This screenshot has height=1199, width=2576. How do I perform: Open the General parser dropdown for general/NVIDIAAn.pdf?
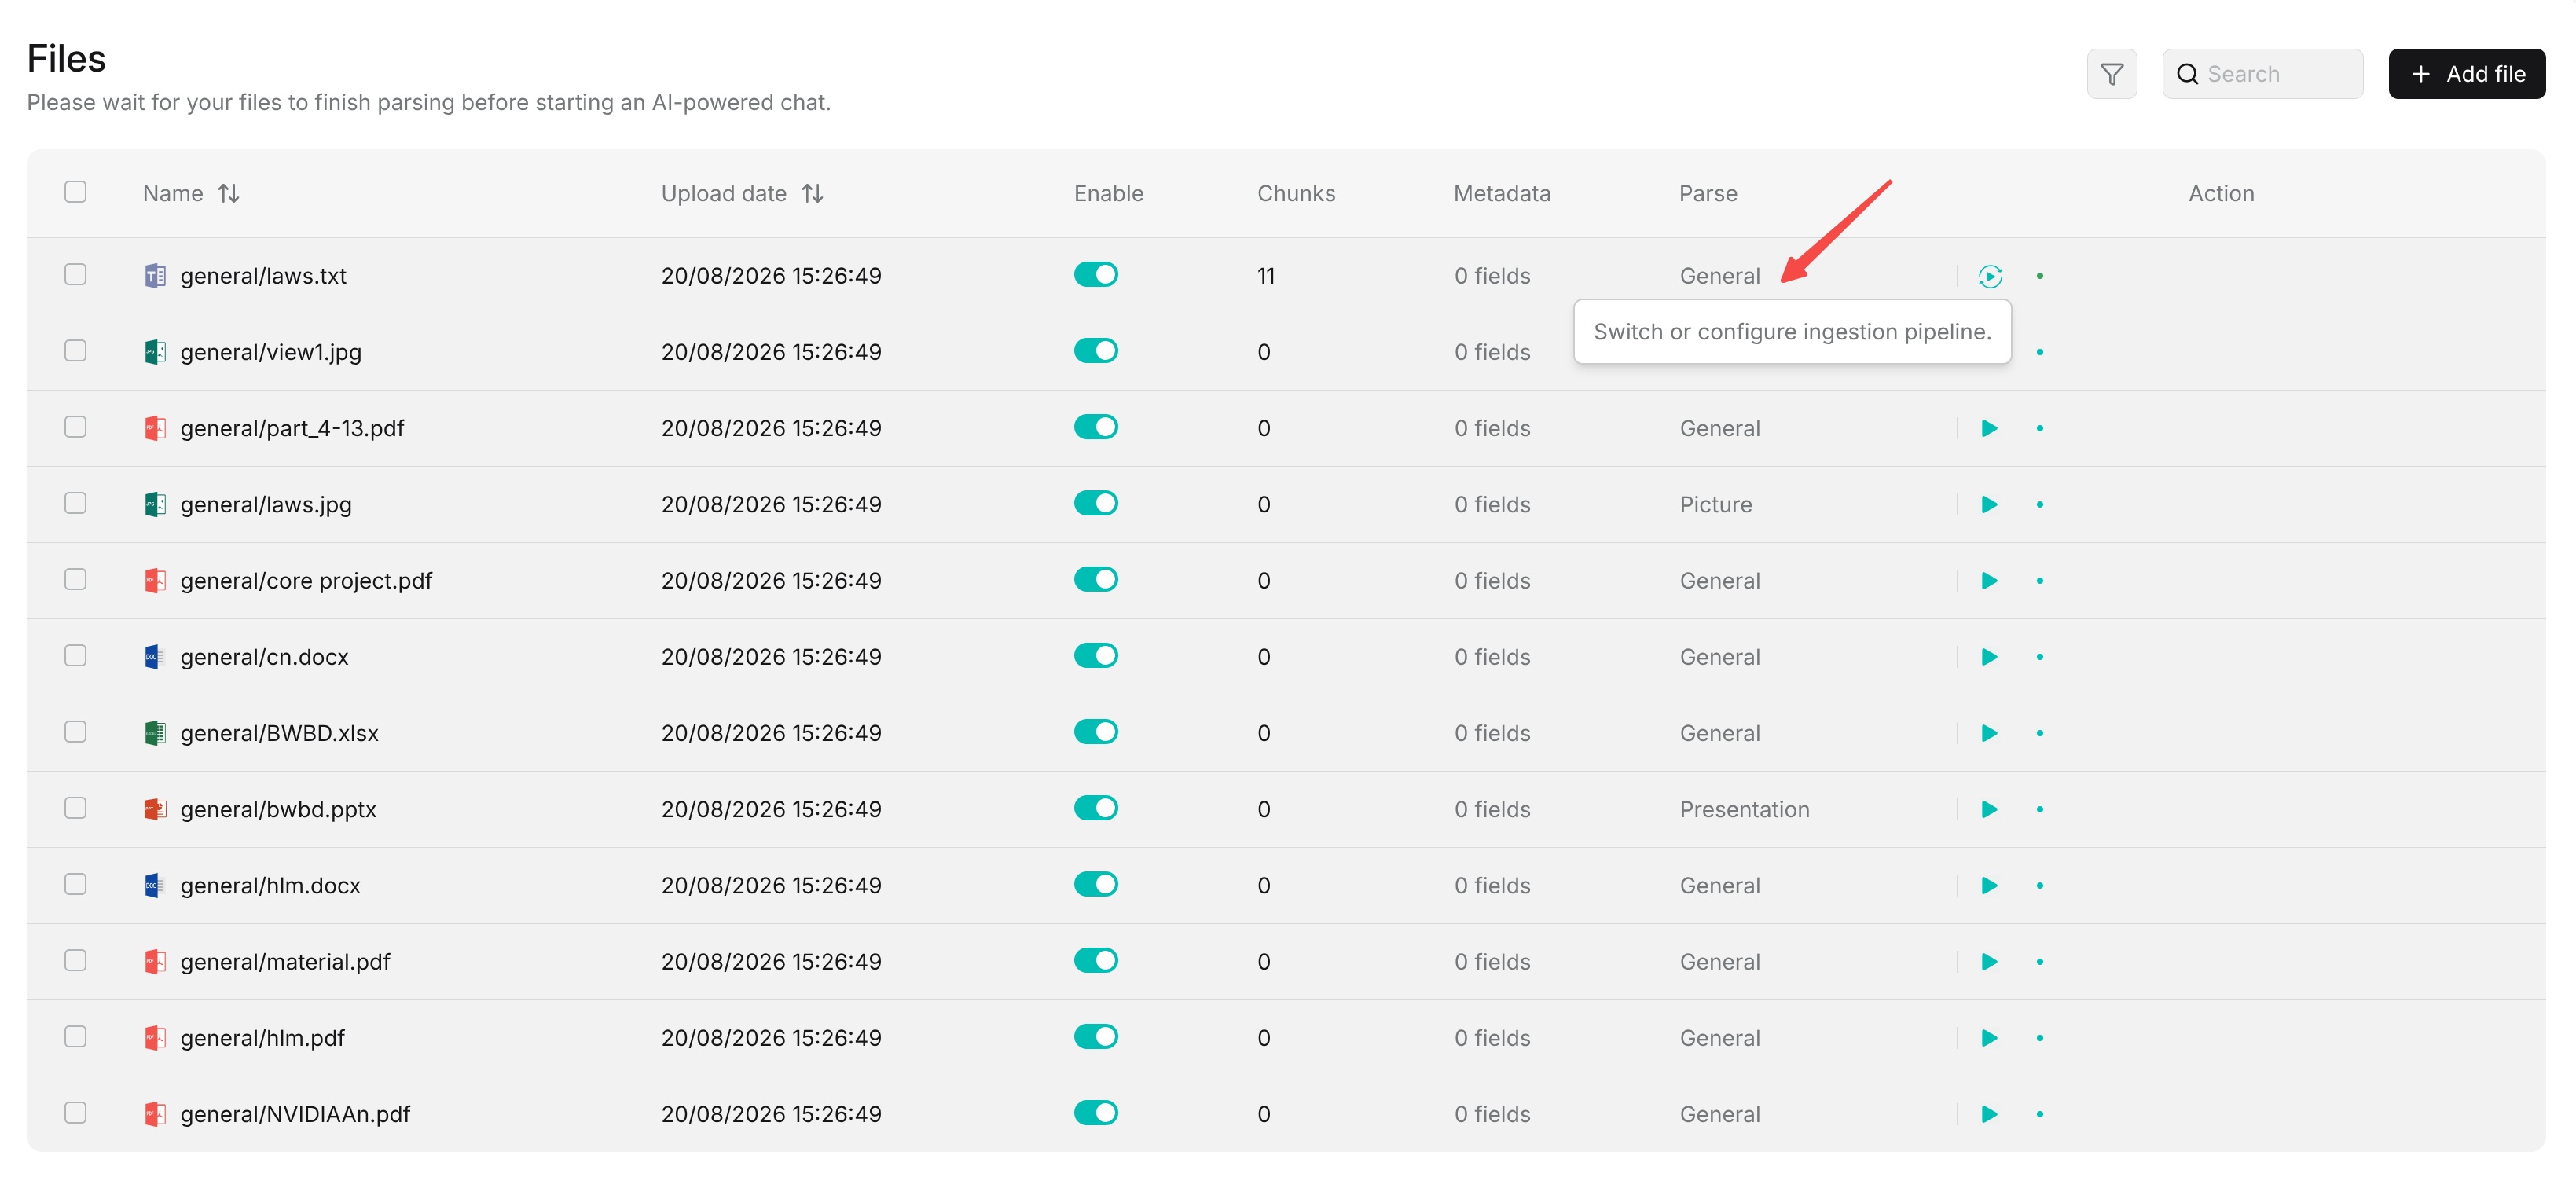1719,1114
